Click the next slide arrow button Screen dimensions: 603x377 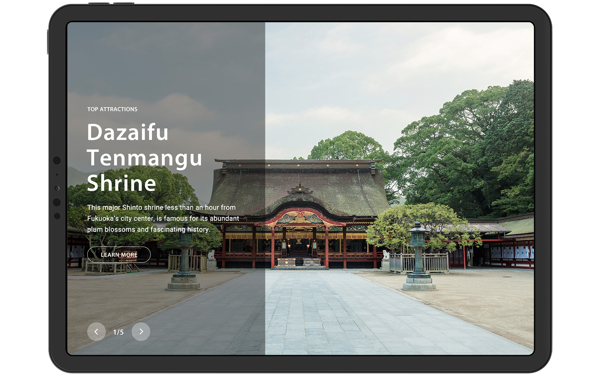point(141,332)
